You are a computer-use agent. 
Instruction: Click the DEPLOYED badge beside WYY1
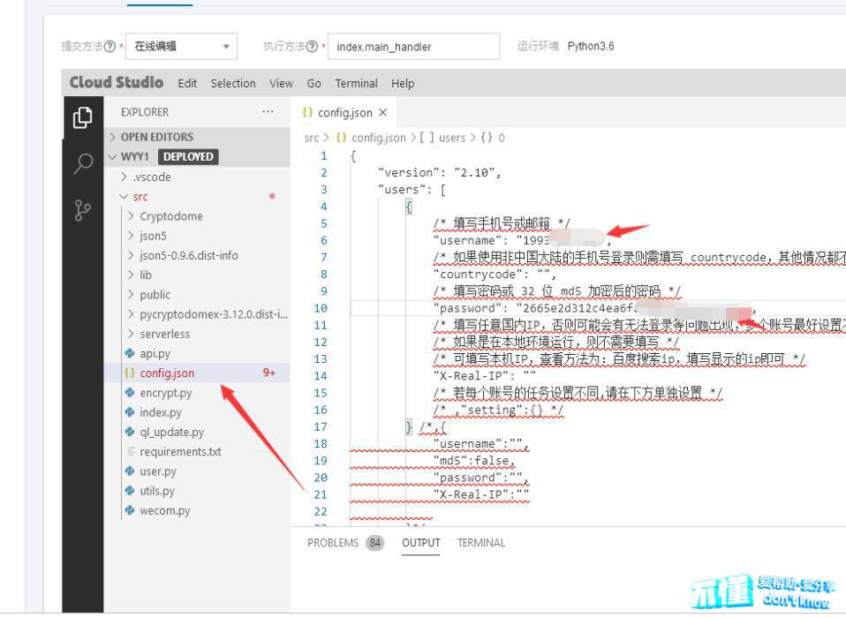pos(188,157)
